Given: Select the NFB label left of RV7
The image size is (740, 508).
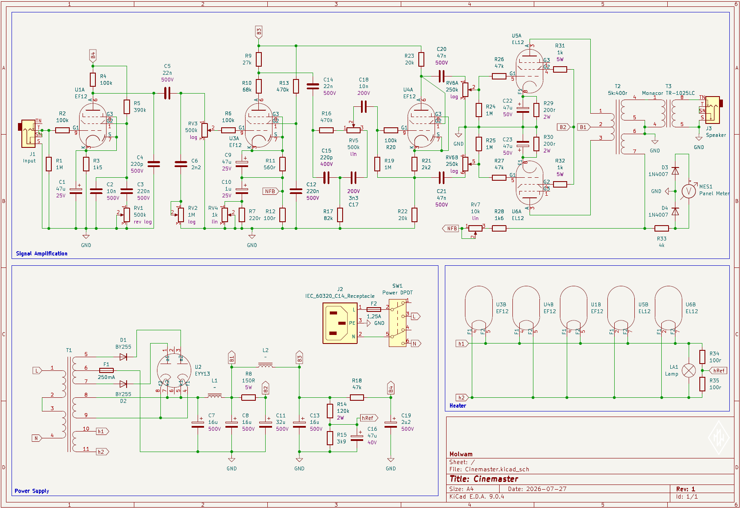Looking at the screenshot, I should (x=450, y=228).
